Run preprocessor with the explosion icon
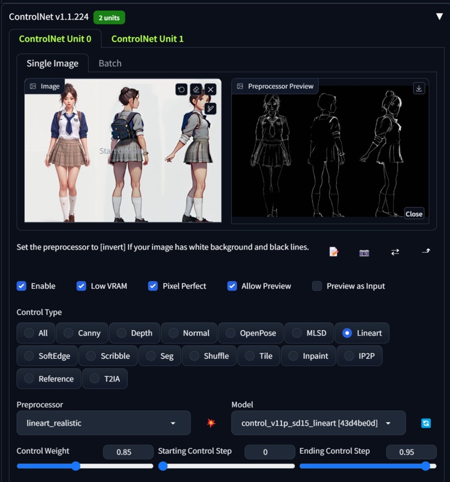The height and width of the screenshot is (482, 450). click(211, 423)
